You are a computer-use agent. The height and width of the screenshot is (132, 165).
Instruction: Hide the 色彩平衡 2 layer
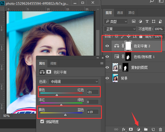pyautogui.click(x=107, y=46)
